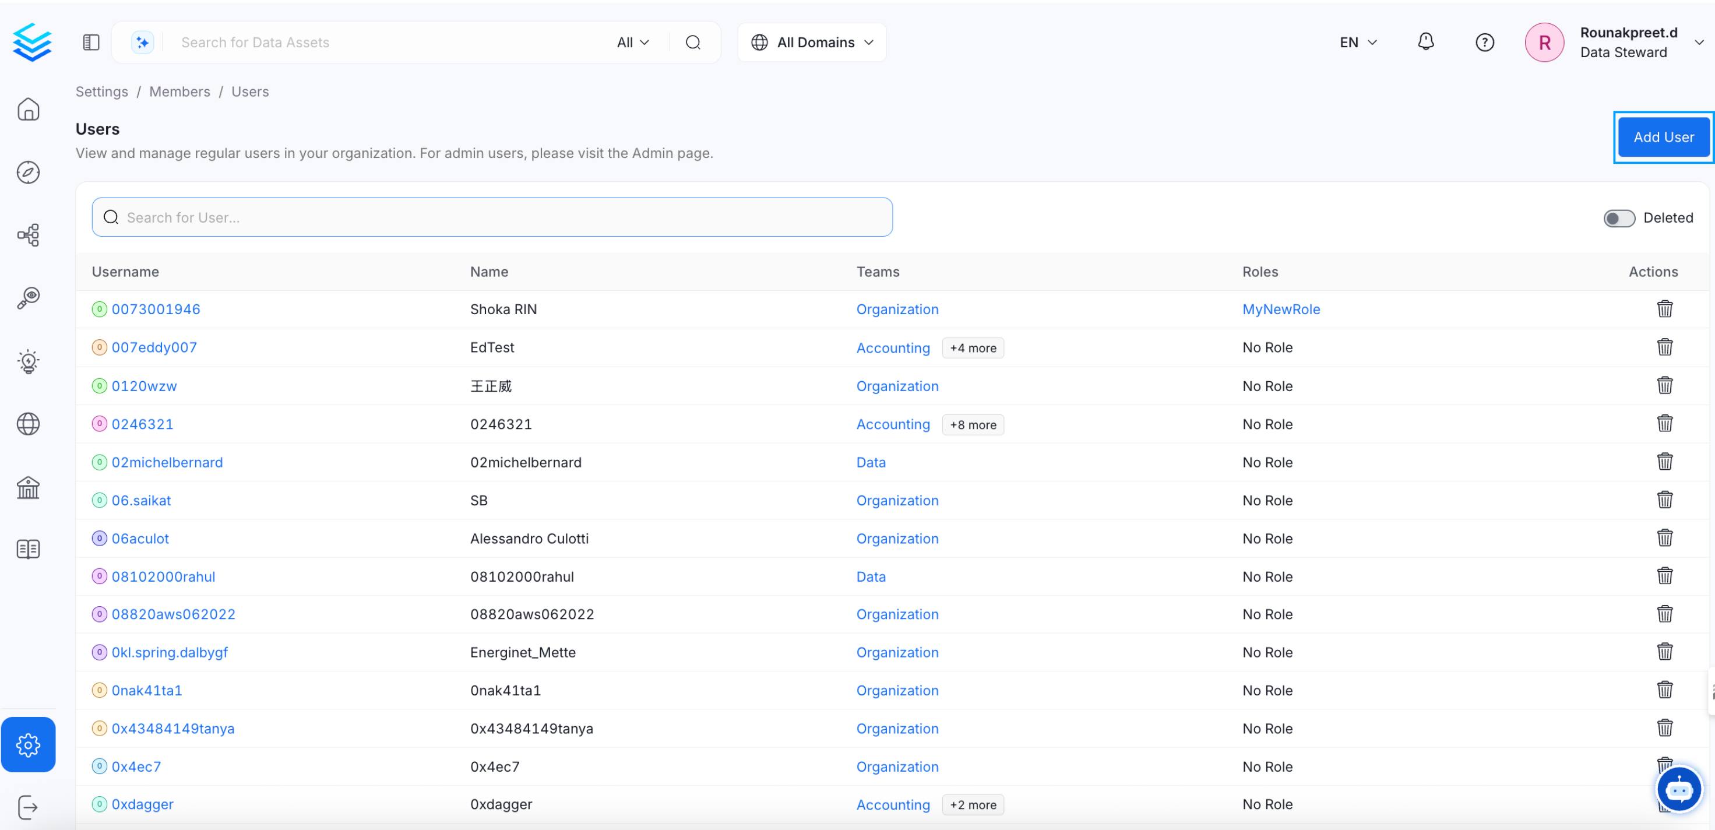1715x830 pixels.
Task: Open the Insights lightbulb icon
Action: [28, 361]
